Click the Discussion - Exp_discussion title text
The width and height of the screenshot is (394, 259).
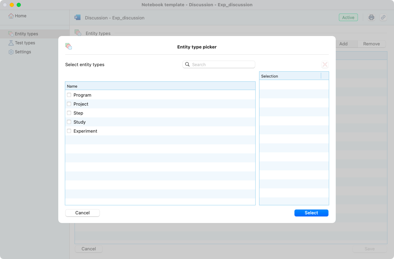click(114, 18)
